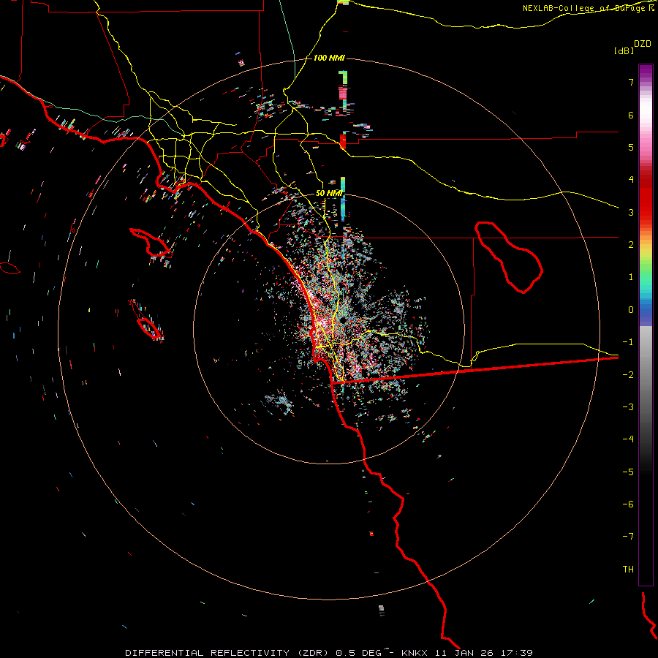Screen dimensions: 658x658
Task: Click the -1 value on color scale
Action: click(628, 342)
